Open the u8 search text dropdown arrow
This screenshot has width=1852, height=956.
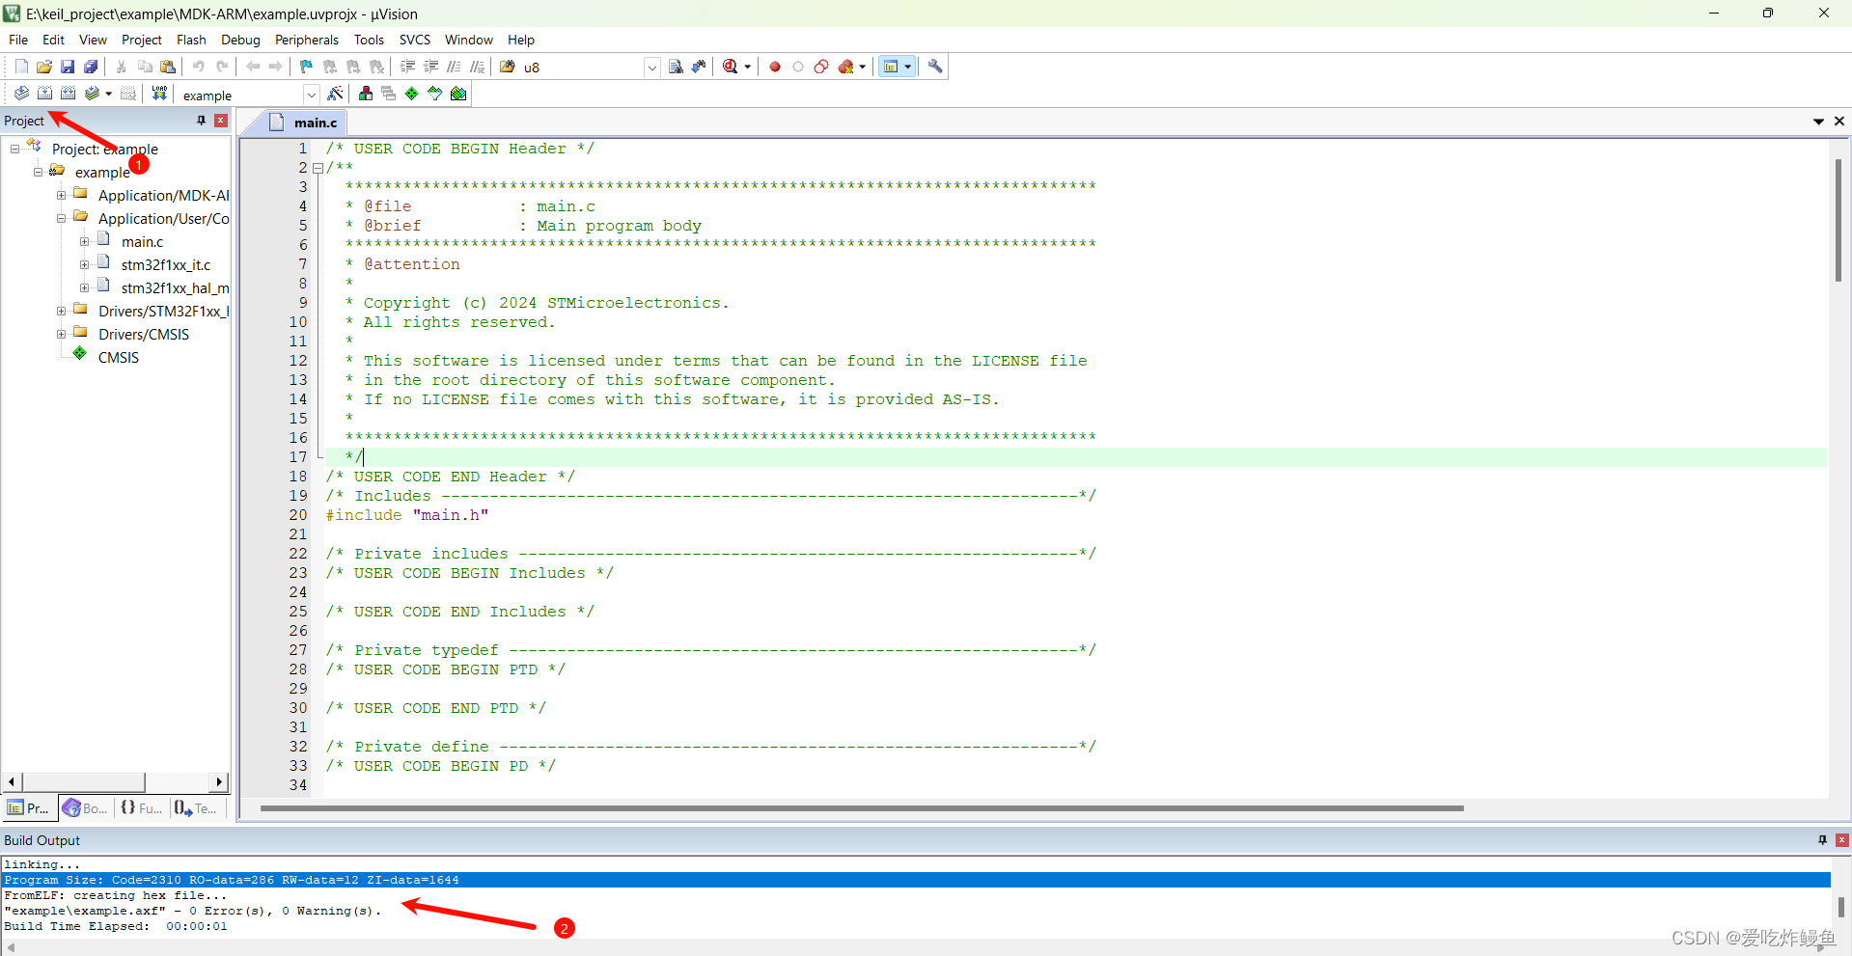pyautogui.click(x=652, y=68)
